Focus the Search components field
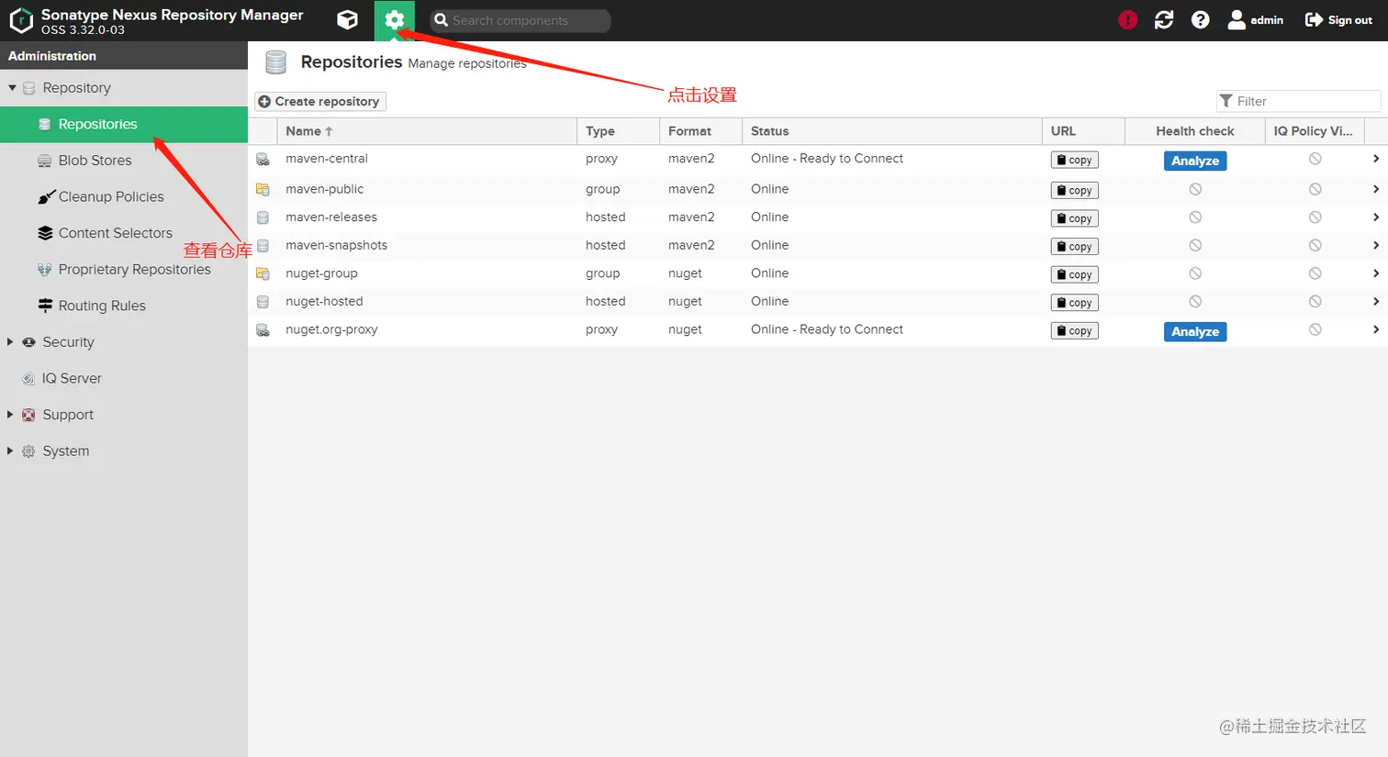The width and height of the screenshot is (1388, 757). [x=520, y=20]
